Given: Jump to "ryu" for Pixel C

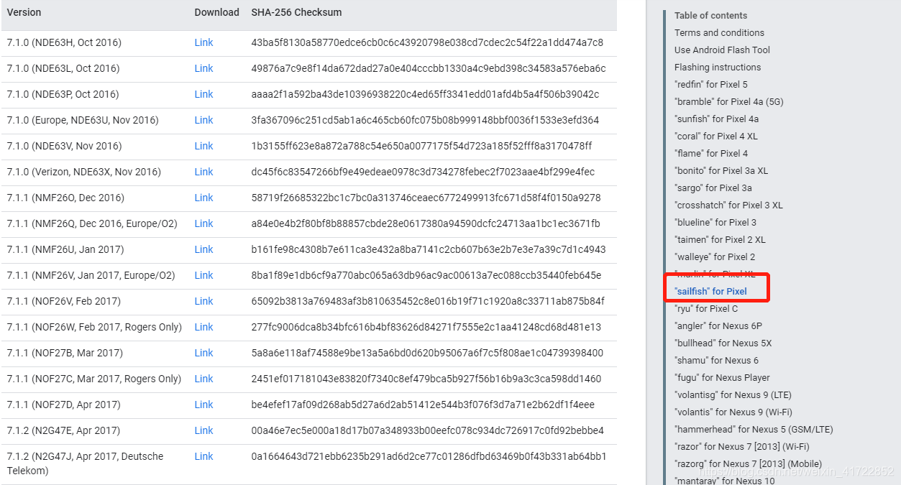Looking at the screenshot, I should coord(706,308).
